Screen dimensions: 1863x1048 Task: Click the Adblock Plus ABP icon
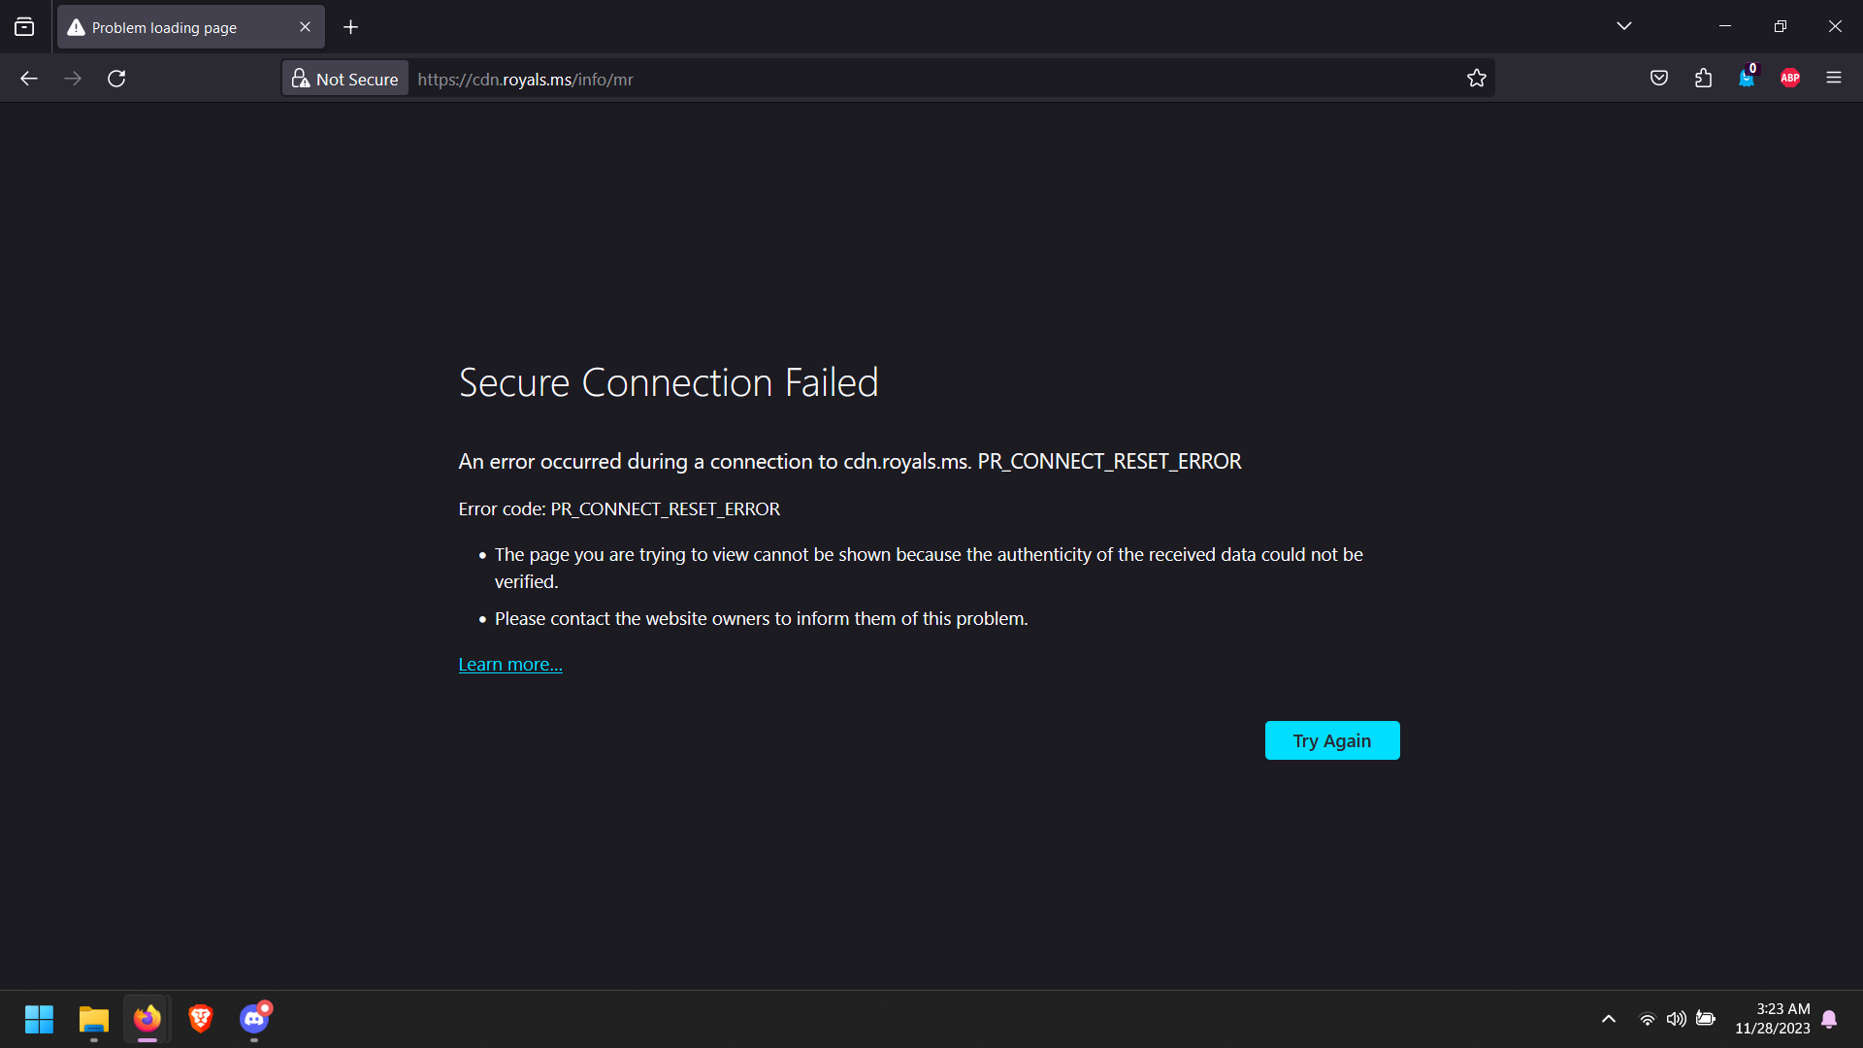pyautogui.click(x=1790, y=79)
